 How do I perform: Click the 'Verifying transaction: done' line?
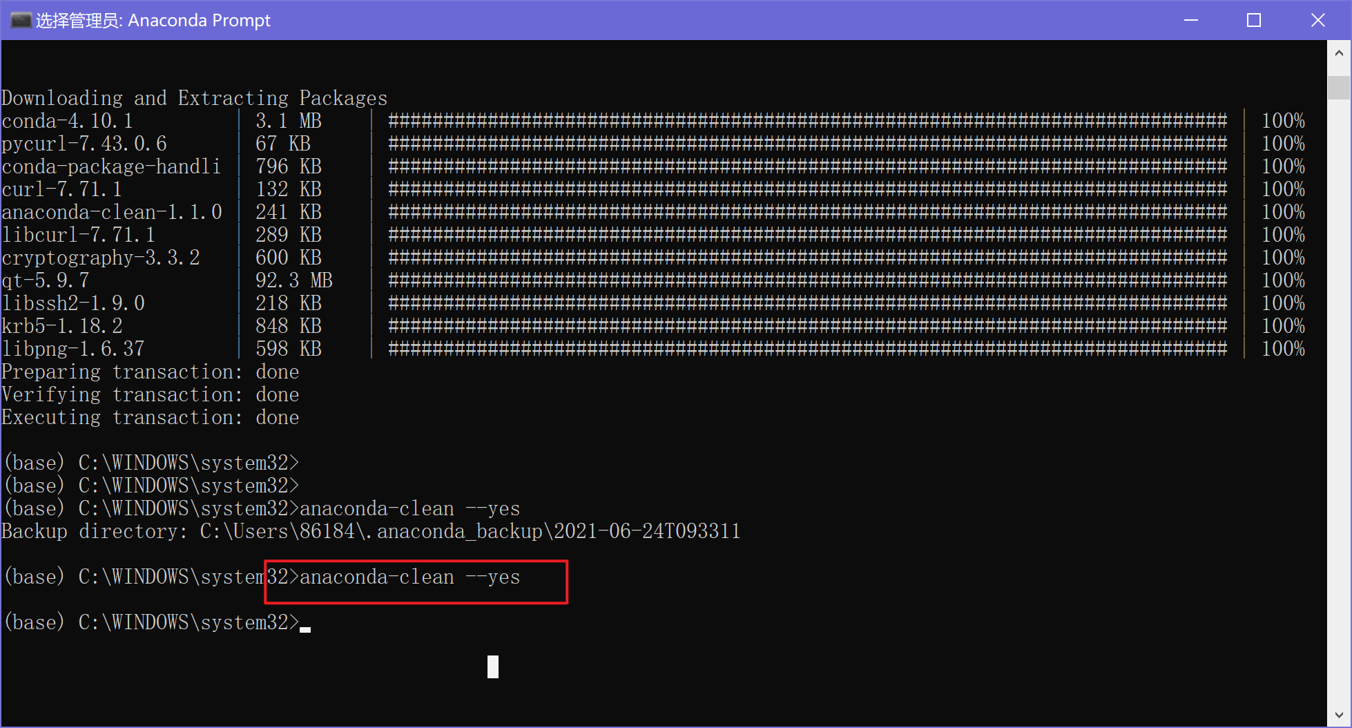151,394
